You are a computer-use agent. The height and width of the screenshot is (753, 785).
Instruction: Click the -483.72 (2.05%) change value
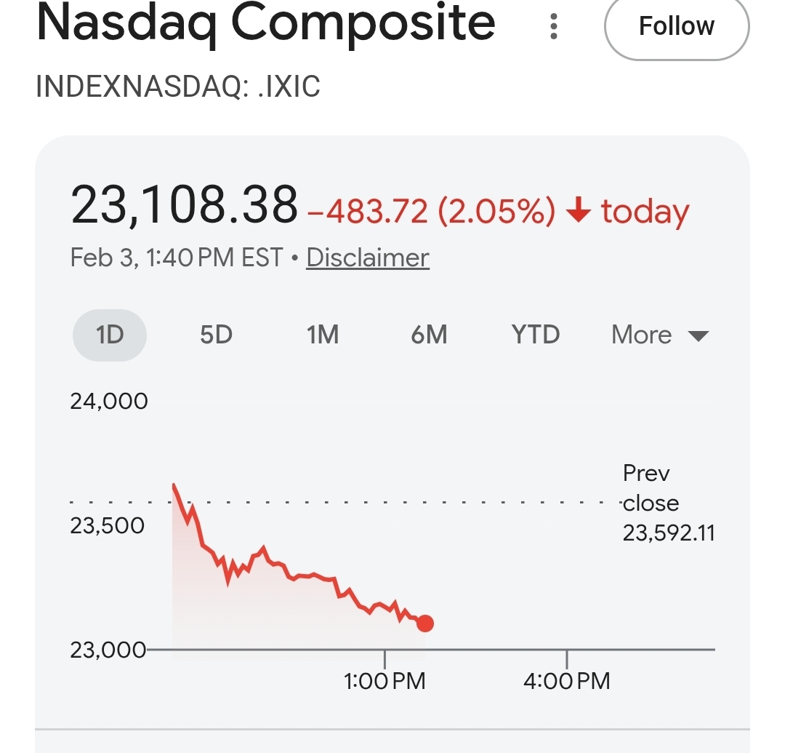(432, 212)
